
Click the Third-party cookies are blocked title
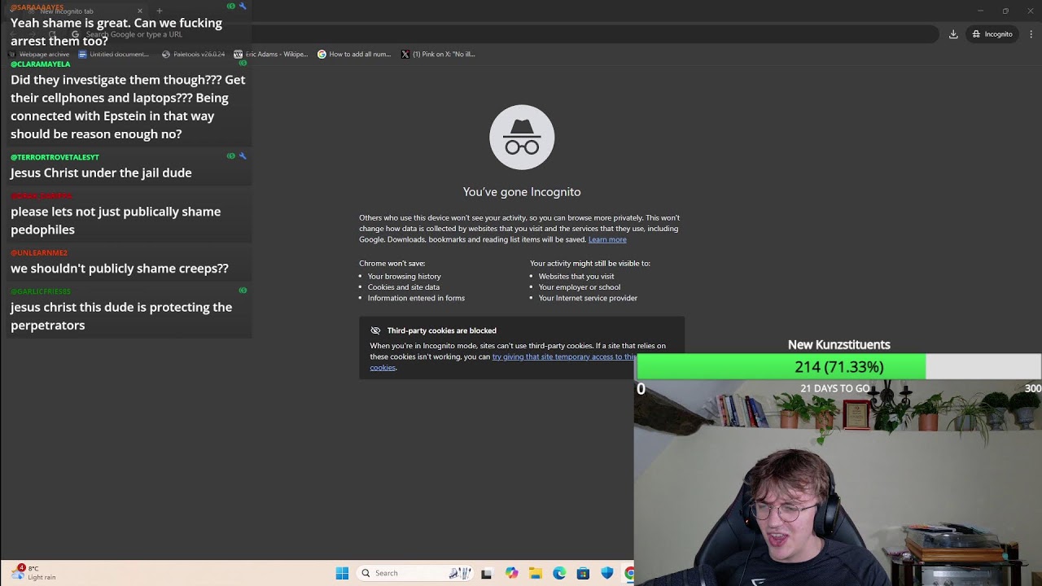[441, 330]
